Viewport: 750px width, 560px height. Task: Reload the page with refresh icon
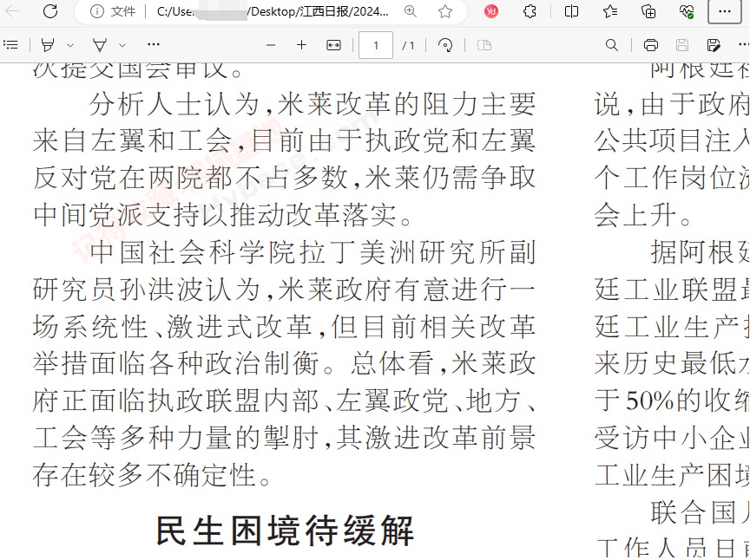[x=50, y=11]
